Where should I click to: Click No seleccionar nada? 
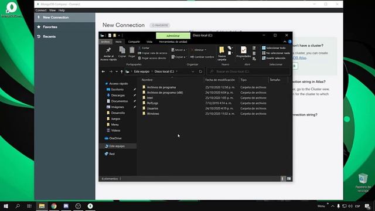point(276,53)
